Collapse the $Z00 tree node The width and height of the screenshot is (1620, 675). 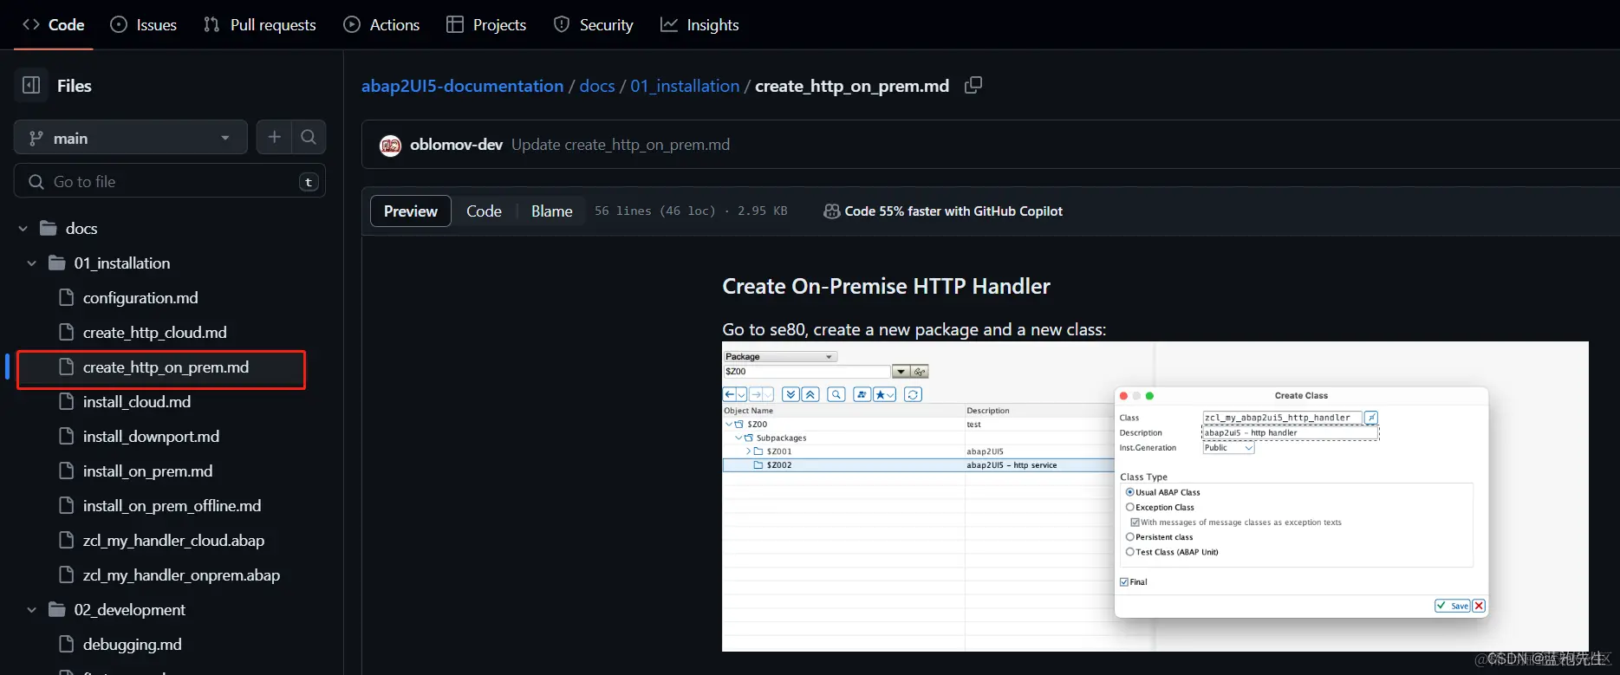(729, 424)
